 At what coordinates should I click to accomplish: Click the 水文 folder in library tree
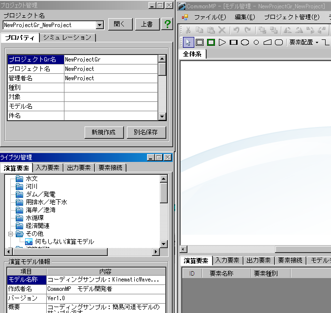[x=31, y=179]
